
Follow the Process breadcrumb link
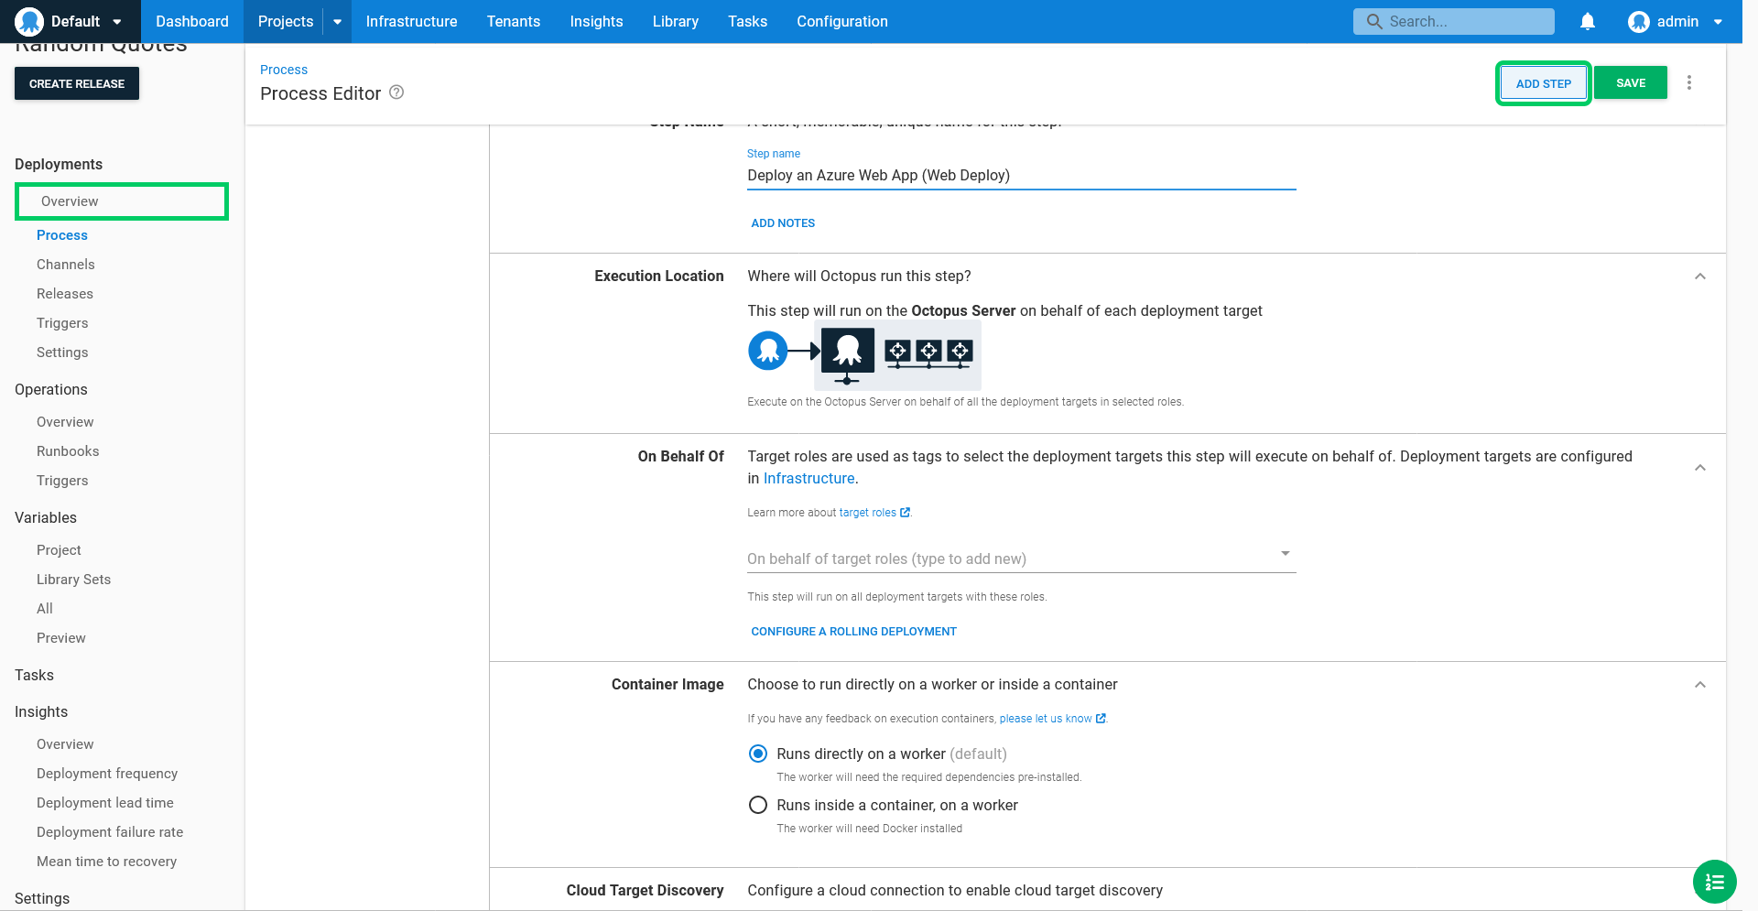(x=284, y=70)
